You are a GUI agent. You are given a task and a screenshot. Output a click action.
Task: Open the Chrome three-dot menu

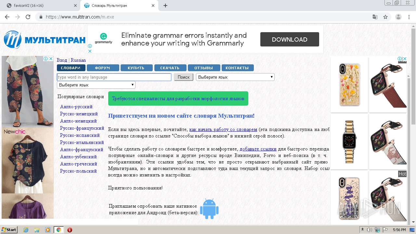point(409,17)
